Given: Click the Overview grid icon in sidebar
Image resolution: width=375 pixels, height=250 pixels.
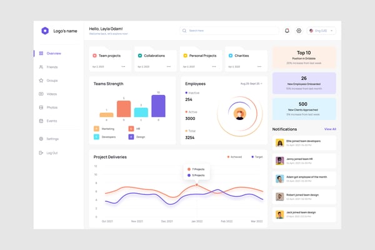Looking at the screenshot, I should pos(41,53).
